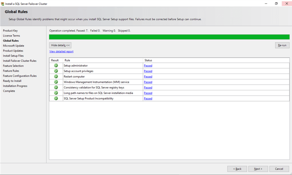
Task: Open the View detailed report link
Action: (x=61, y=52)
